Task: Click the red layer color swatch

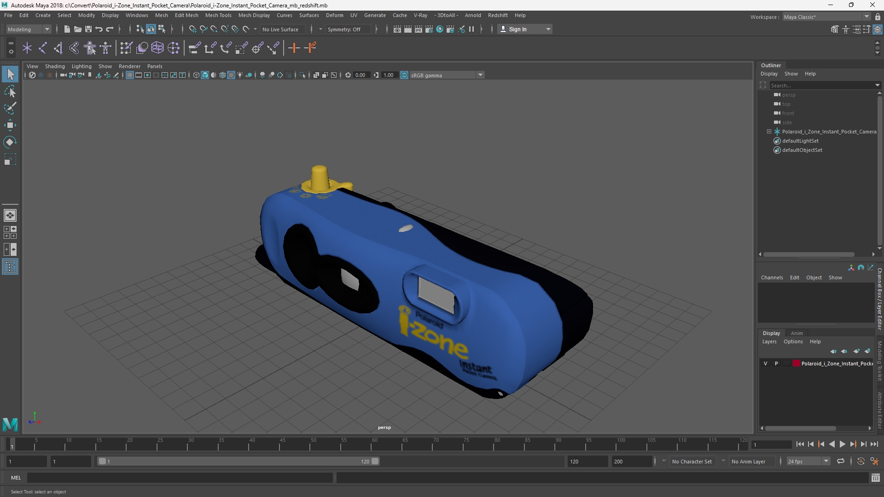Action: tap(797, 364)
